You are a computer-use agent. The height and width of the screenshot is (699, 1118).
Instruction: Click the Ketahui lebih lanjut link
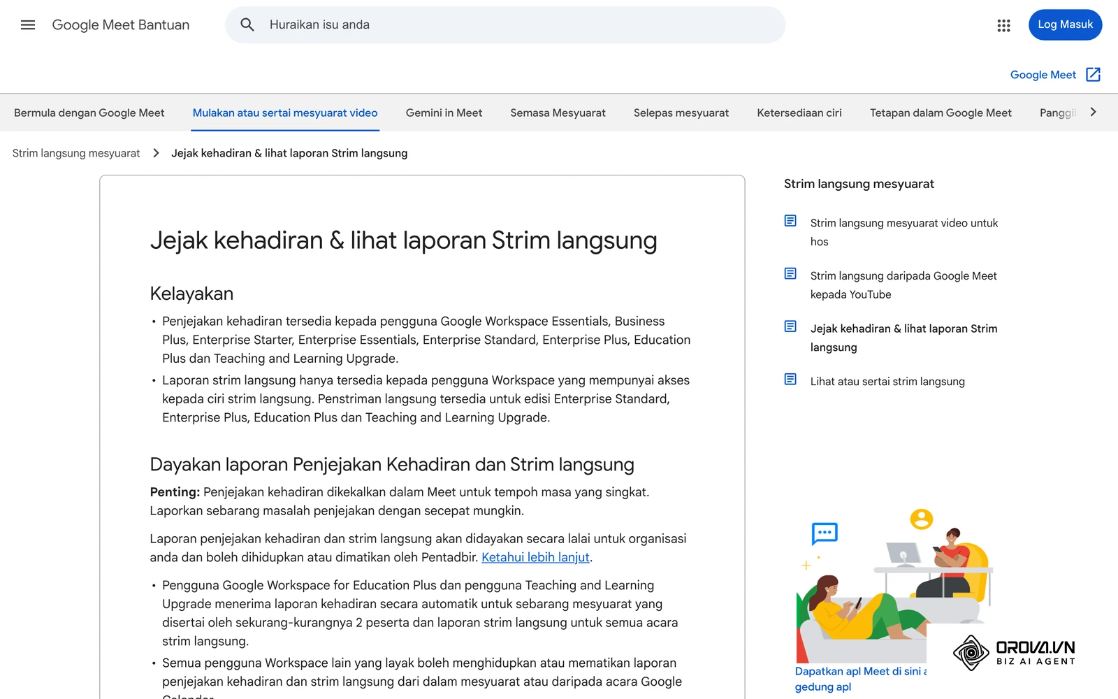coord(535,557)
